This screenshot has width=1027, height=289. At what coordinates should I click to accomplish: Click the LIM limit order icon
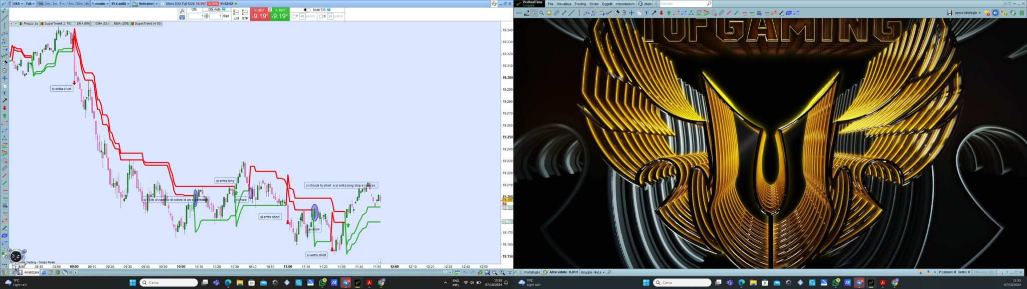coord(236,15)
